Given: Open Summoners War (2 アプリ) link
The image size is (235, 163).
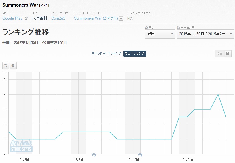Looking at the screenshot, I should 96,18.
